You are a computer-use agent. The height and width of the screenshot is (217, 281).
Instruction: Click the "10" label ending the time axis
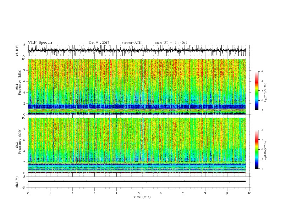(249, 193)
